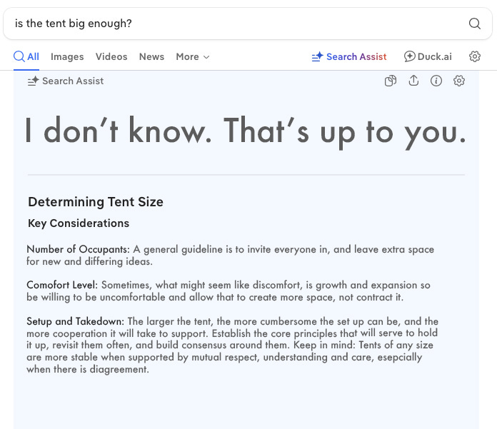Click the 'I don't know. That's up to you.' headline
497x429 pixels.
[x=246, y=132]
